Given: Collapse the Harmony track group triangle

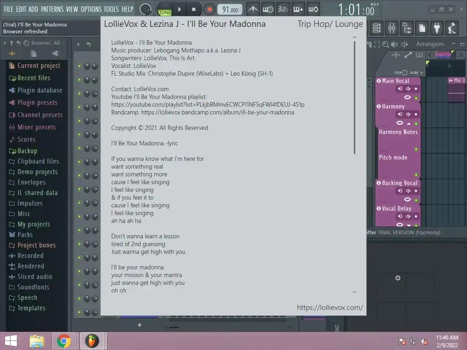Looking at the screenshot, I should point(409,124).
